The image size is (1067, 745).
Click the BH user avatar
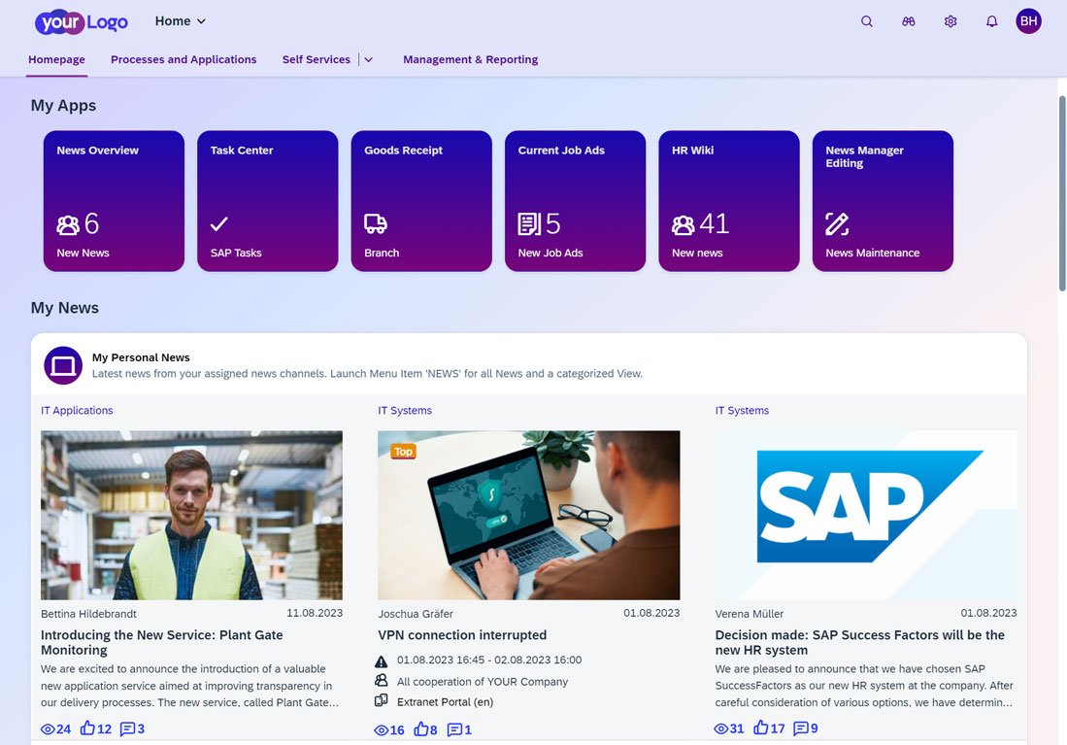1028,20
